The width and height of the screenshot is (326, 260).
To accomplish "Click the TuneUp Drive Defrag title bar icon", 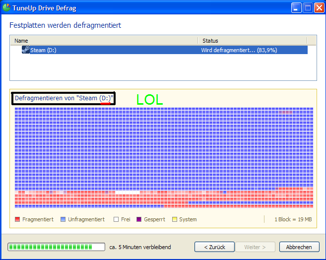I will click(x=6, y=7).
